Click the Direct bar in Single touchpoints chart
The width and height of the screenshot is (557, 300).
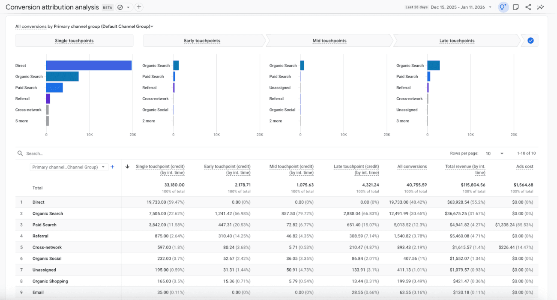tap(89, 65)
